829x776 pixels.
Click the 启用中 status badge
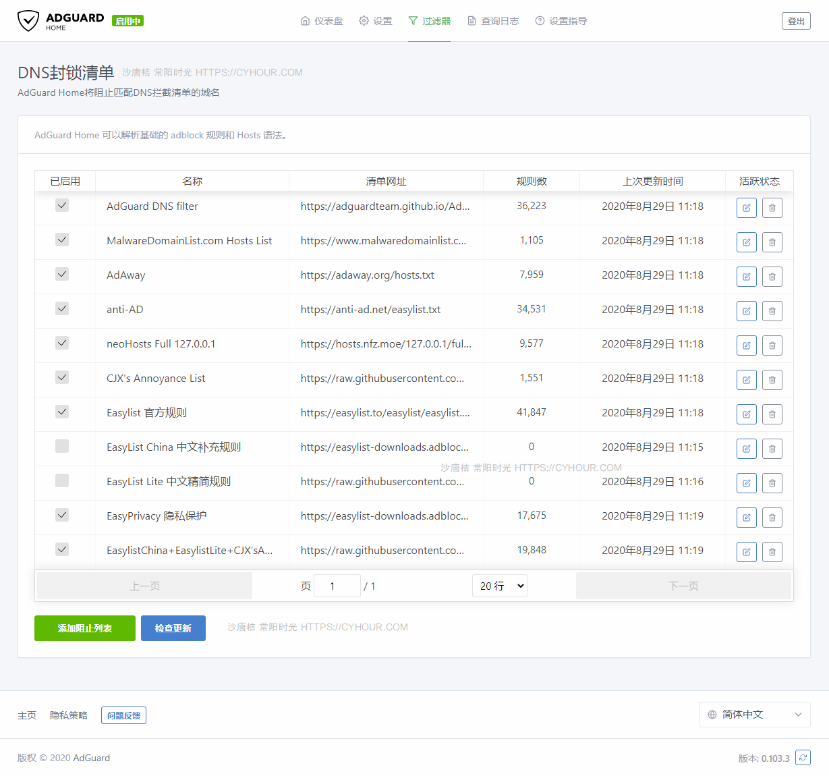tap(128, 21)
